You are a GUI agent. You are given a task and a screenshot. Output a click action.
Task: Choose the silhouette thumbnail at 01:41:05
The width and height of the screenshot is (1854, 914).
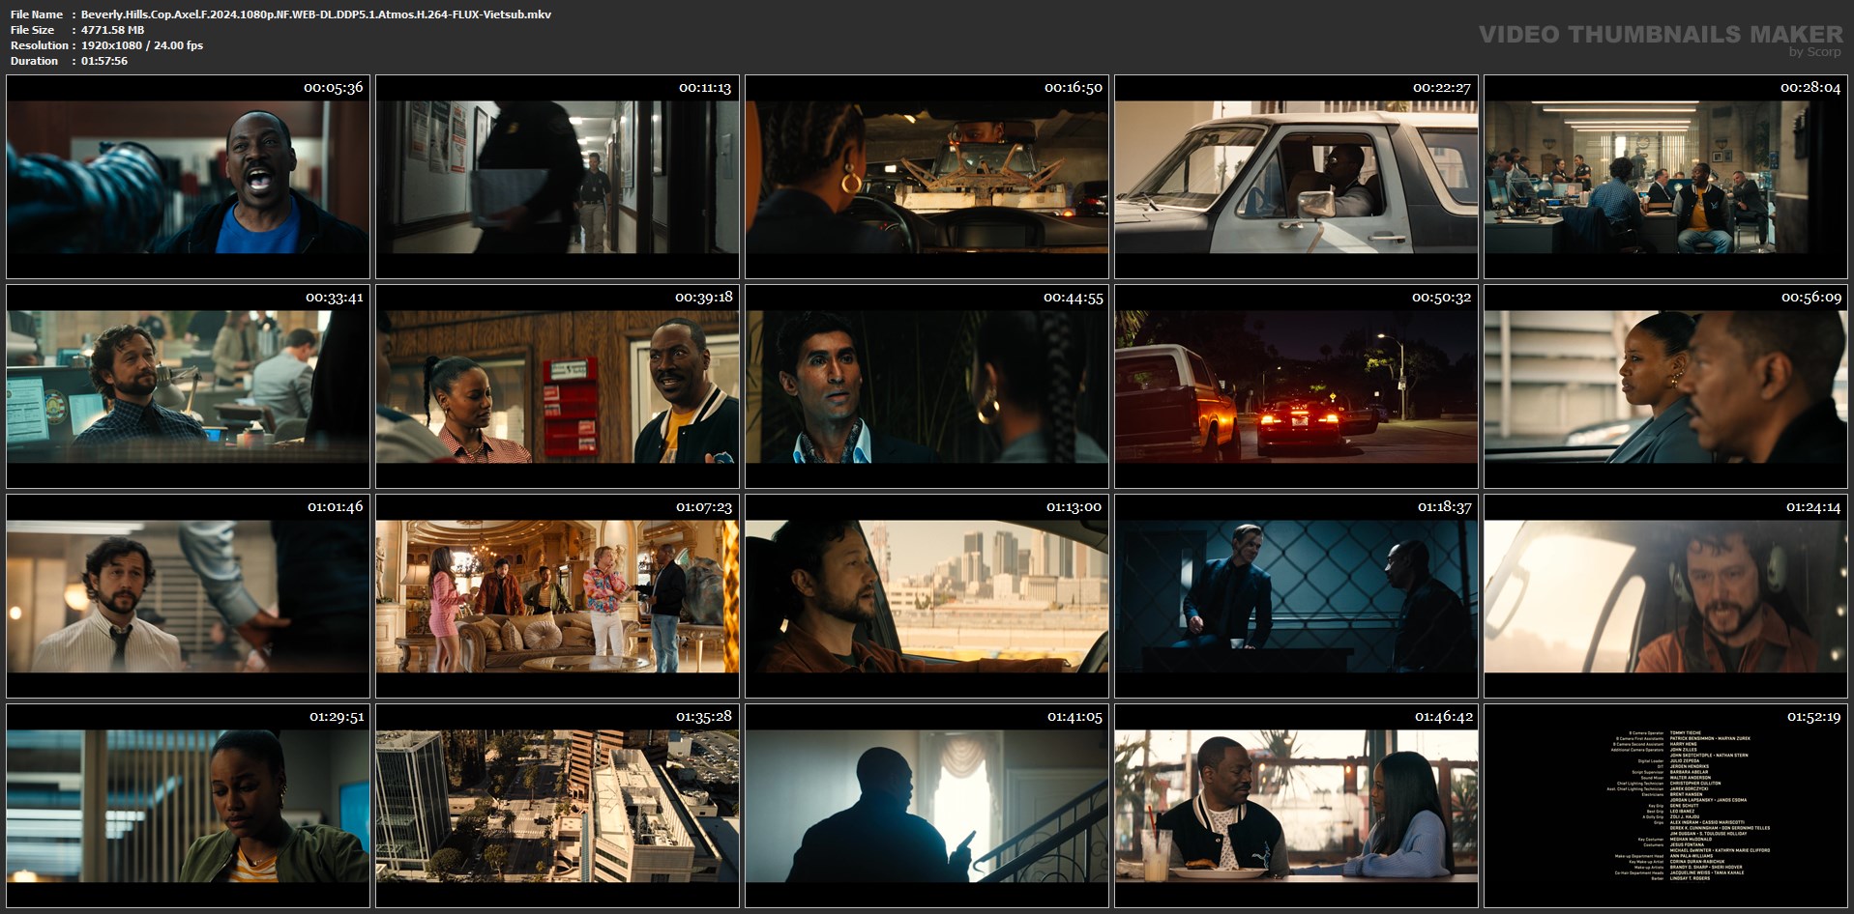point(927,806)
